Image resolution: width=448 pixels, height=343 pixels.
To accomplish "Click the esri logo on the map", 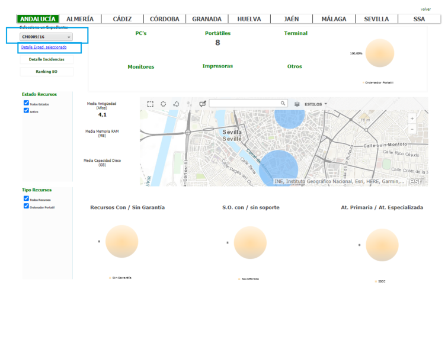I will (417, 181).
